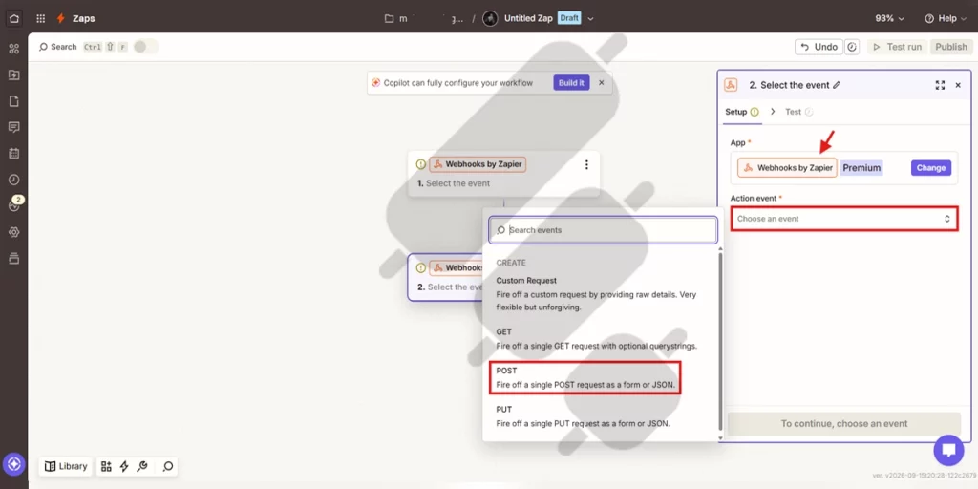Viewport: 978px width, 489px height.
Task: Expand the step panel to fullscreen
Action: [x=940, y=85]
